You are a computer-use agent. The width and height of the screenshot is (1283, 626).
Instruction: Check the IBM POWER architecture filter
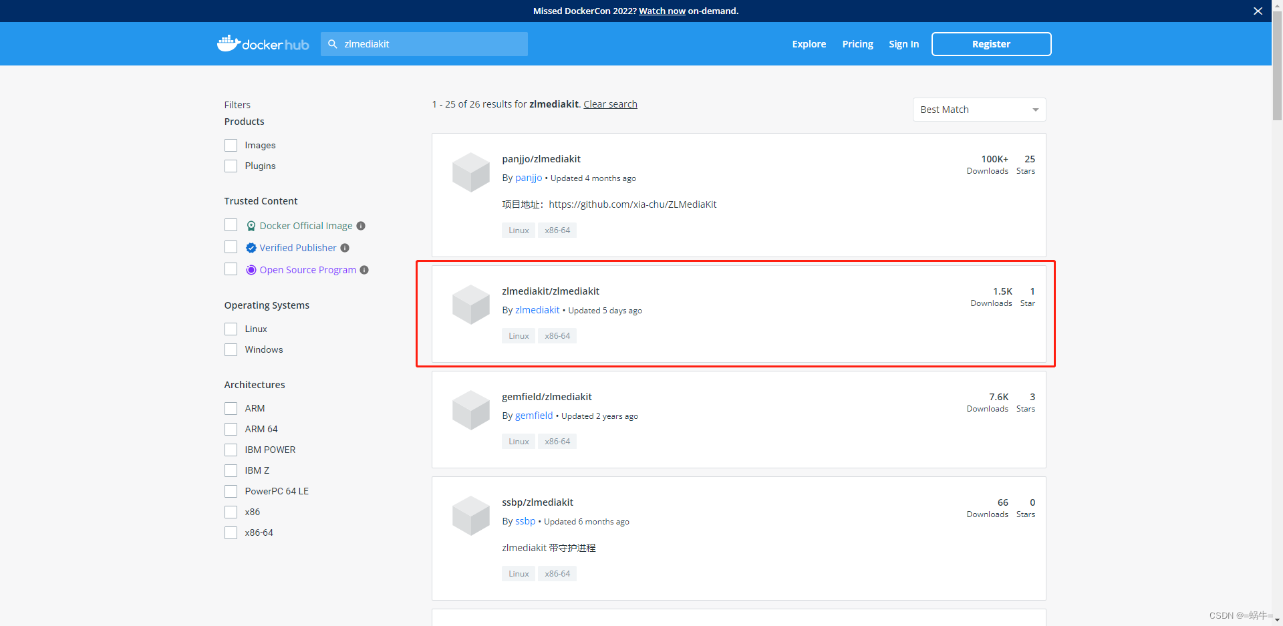pos(231,450)
